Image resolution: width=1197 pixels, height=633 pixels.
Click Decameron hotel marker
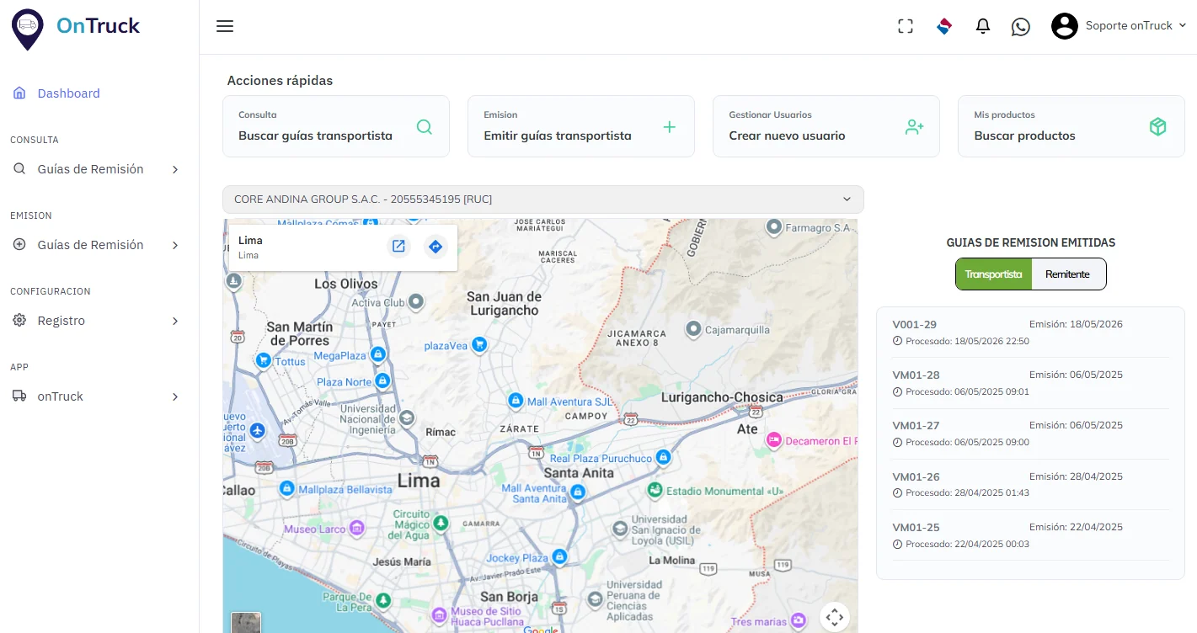point(773,439)
